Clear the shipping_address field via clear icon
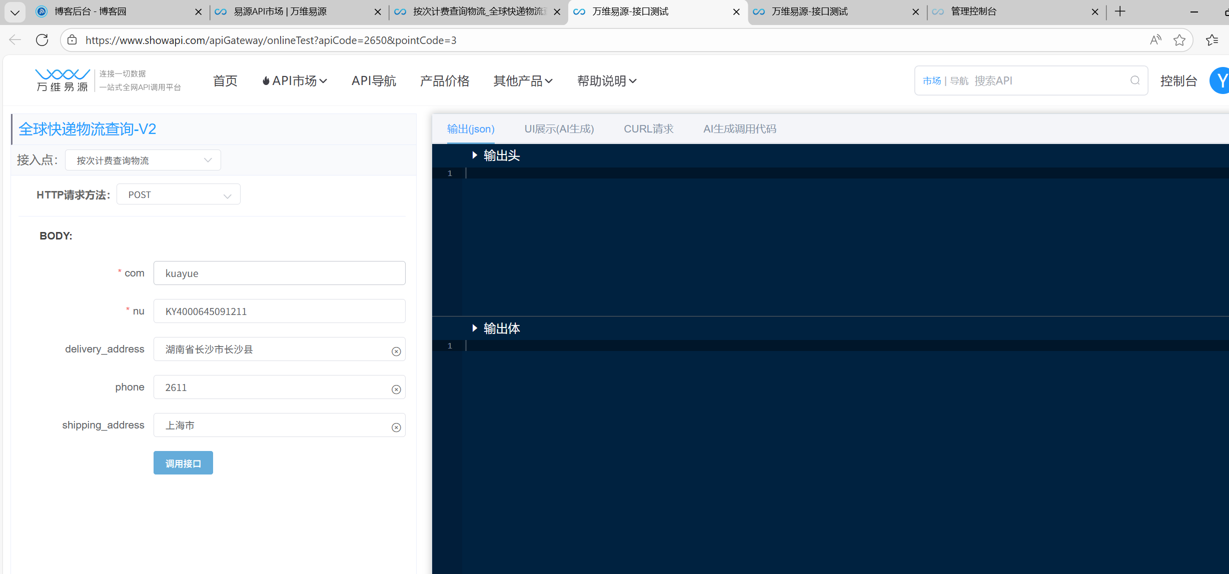 [x=396, y=427]
